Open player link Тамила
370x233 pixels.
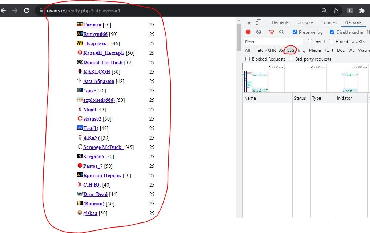[92, 25]
